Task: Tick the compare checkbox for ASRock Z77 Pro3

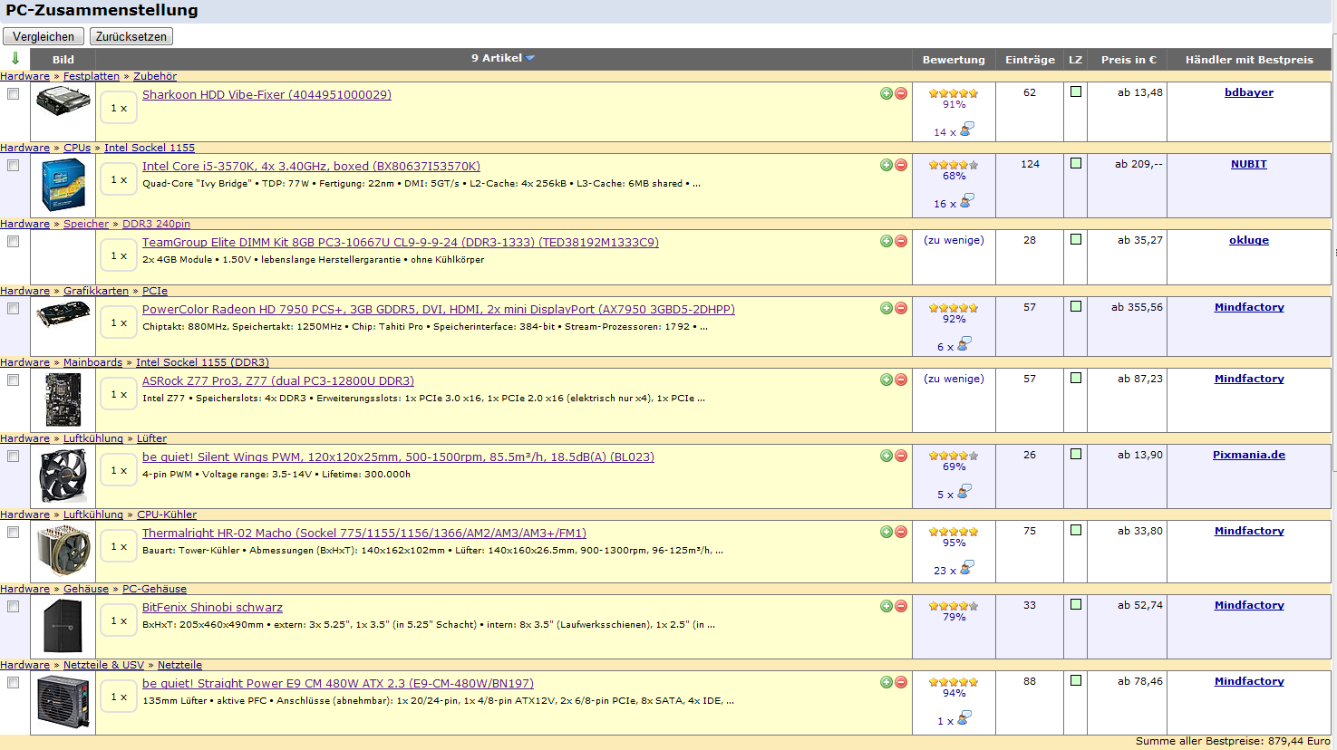Action: pyautogui.click(x=13, y=380)
